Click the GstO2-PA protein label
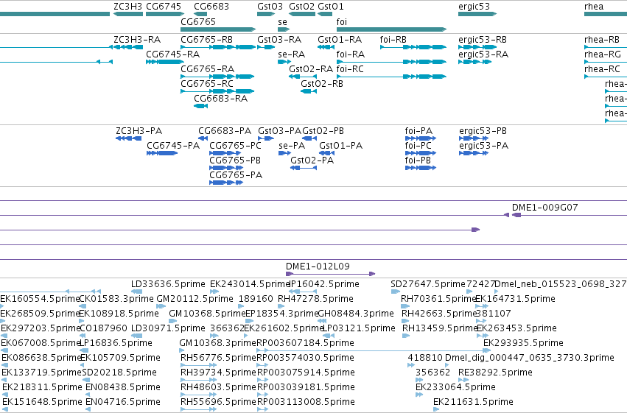The height and width of the screenshot is (413, 627). (x=312, y=160)
